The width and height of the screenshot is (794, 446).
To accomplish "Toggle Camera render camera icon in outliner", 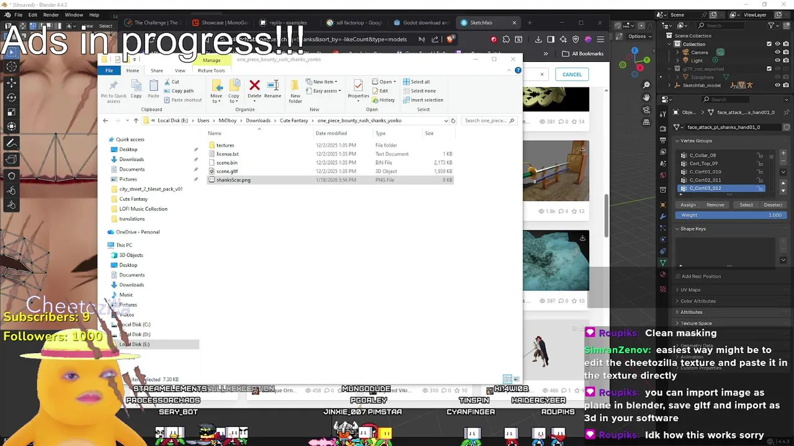I will pos(785,52).
